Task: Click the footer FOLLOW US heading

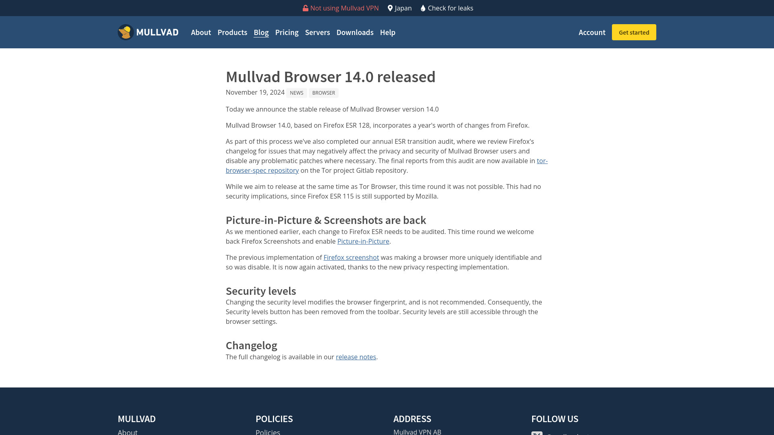Action: click(555, 419)
